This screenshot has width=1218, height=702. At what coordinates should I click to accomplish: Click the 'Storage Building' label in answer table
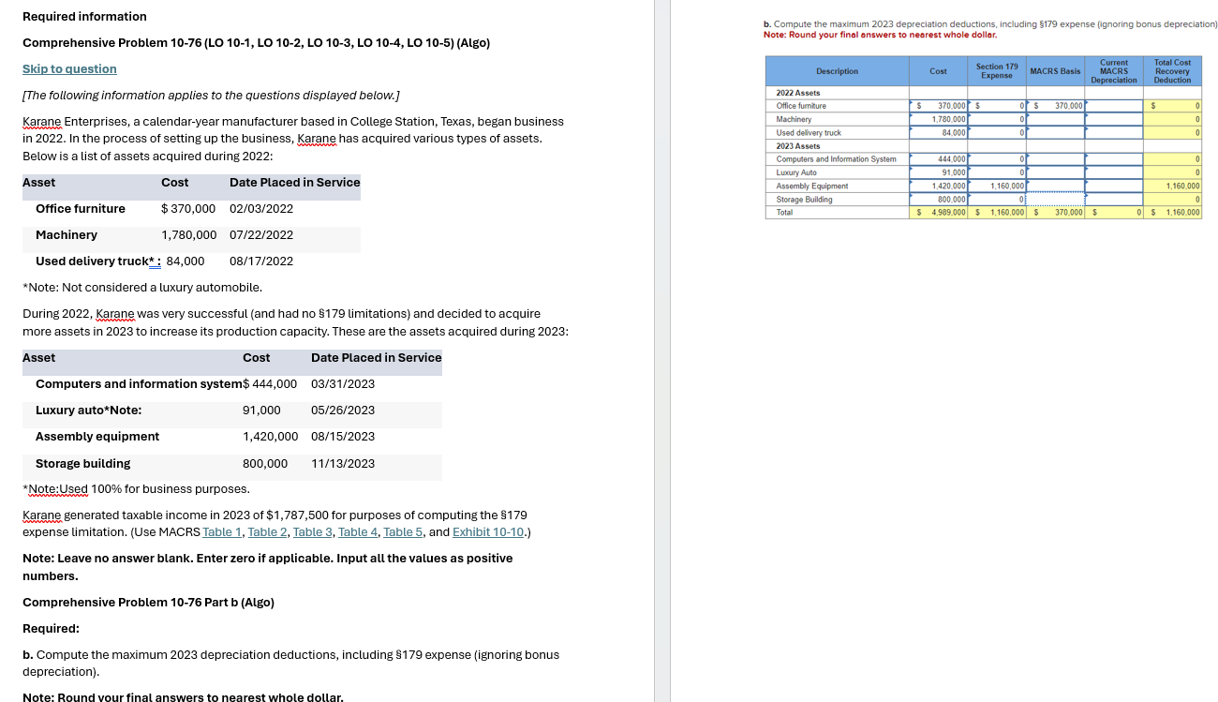pyautogui.click(x=805, y=200)
